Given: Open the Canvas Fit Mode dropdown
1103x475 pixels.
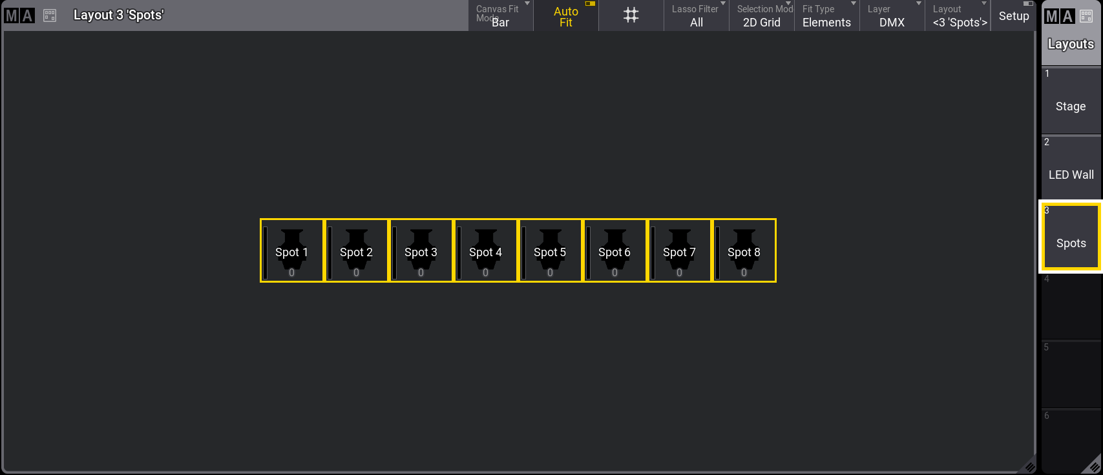Looking at the screenshot, I should pos(501,16).
